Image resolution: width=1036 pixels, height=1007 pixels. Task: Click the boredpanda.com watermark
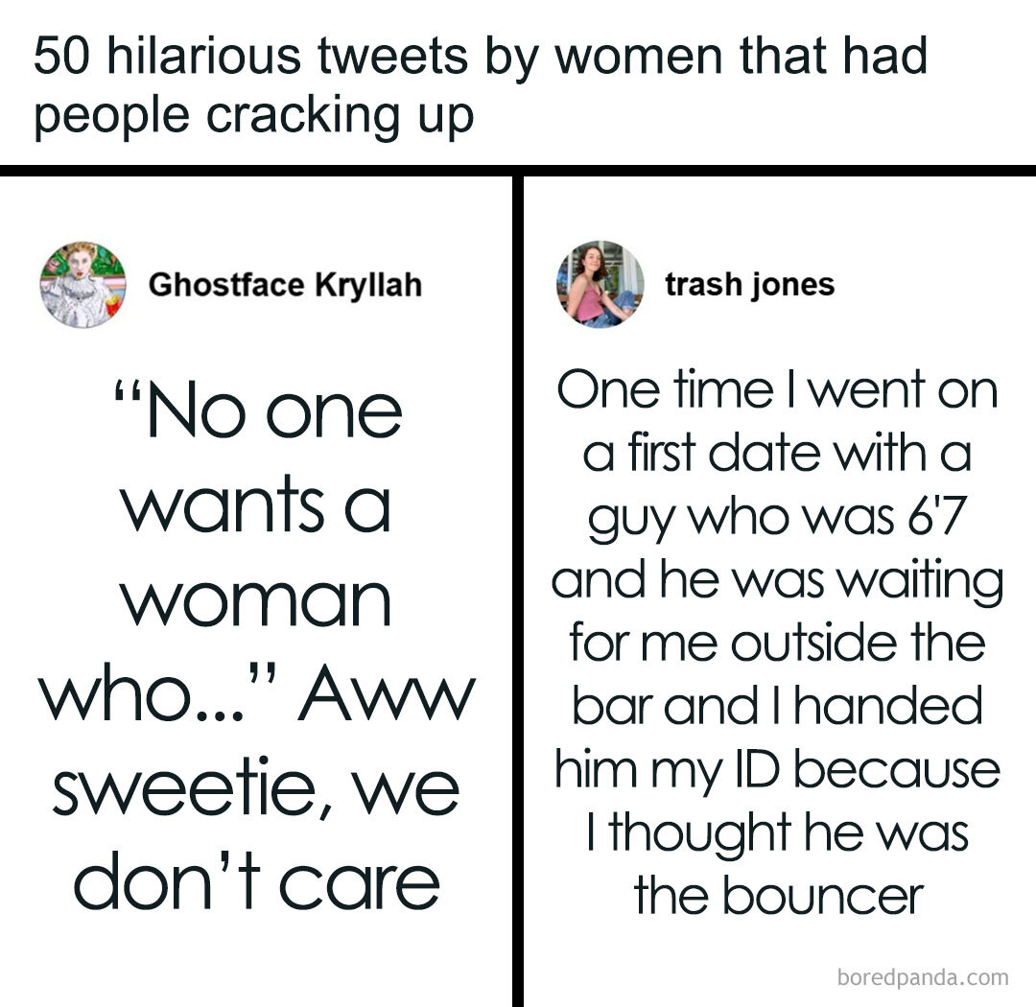(x=923, y=977)
